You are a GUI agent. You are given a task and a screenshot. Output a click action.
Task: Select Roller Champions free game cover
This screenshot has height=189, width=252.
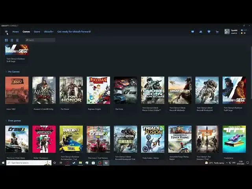44,139
